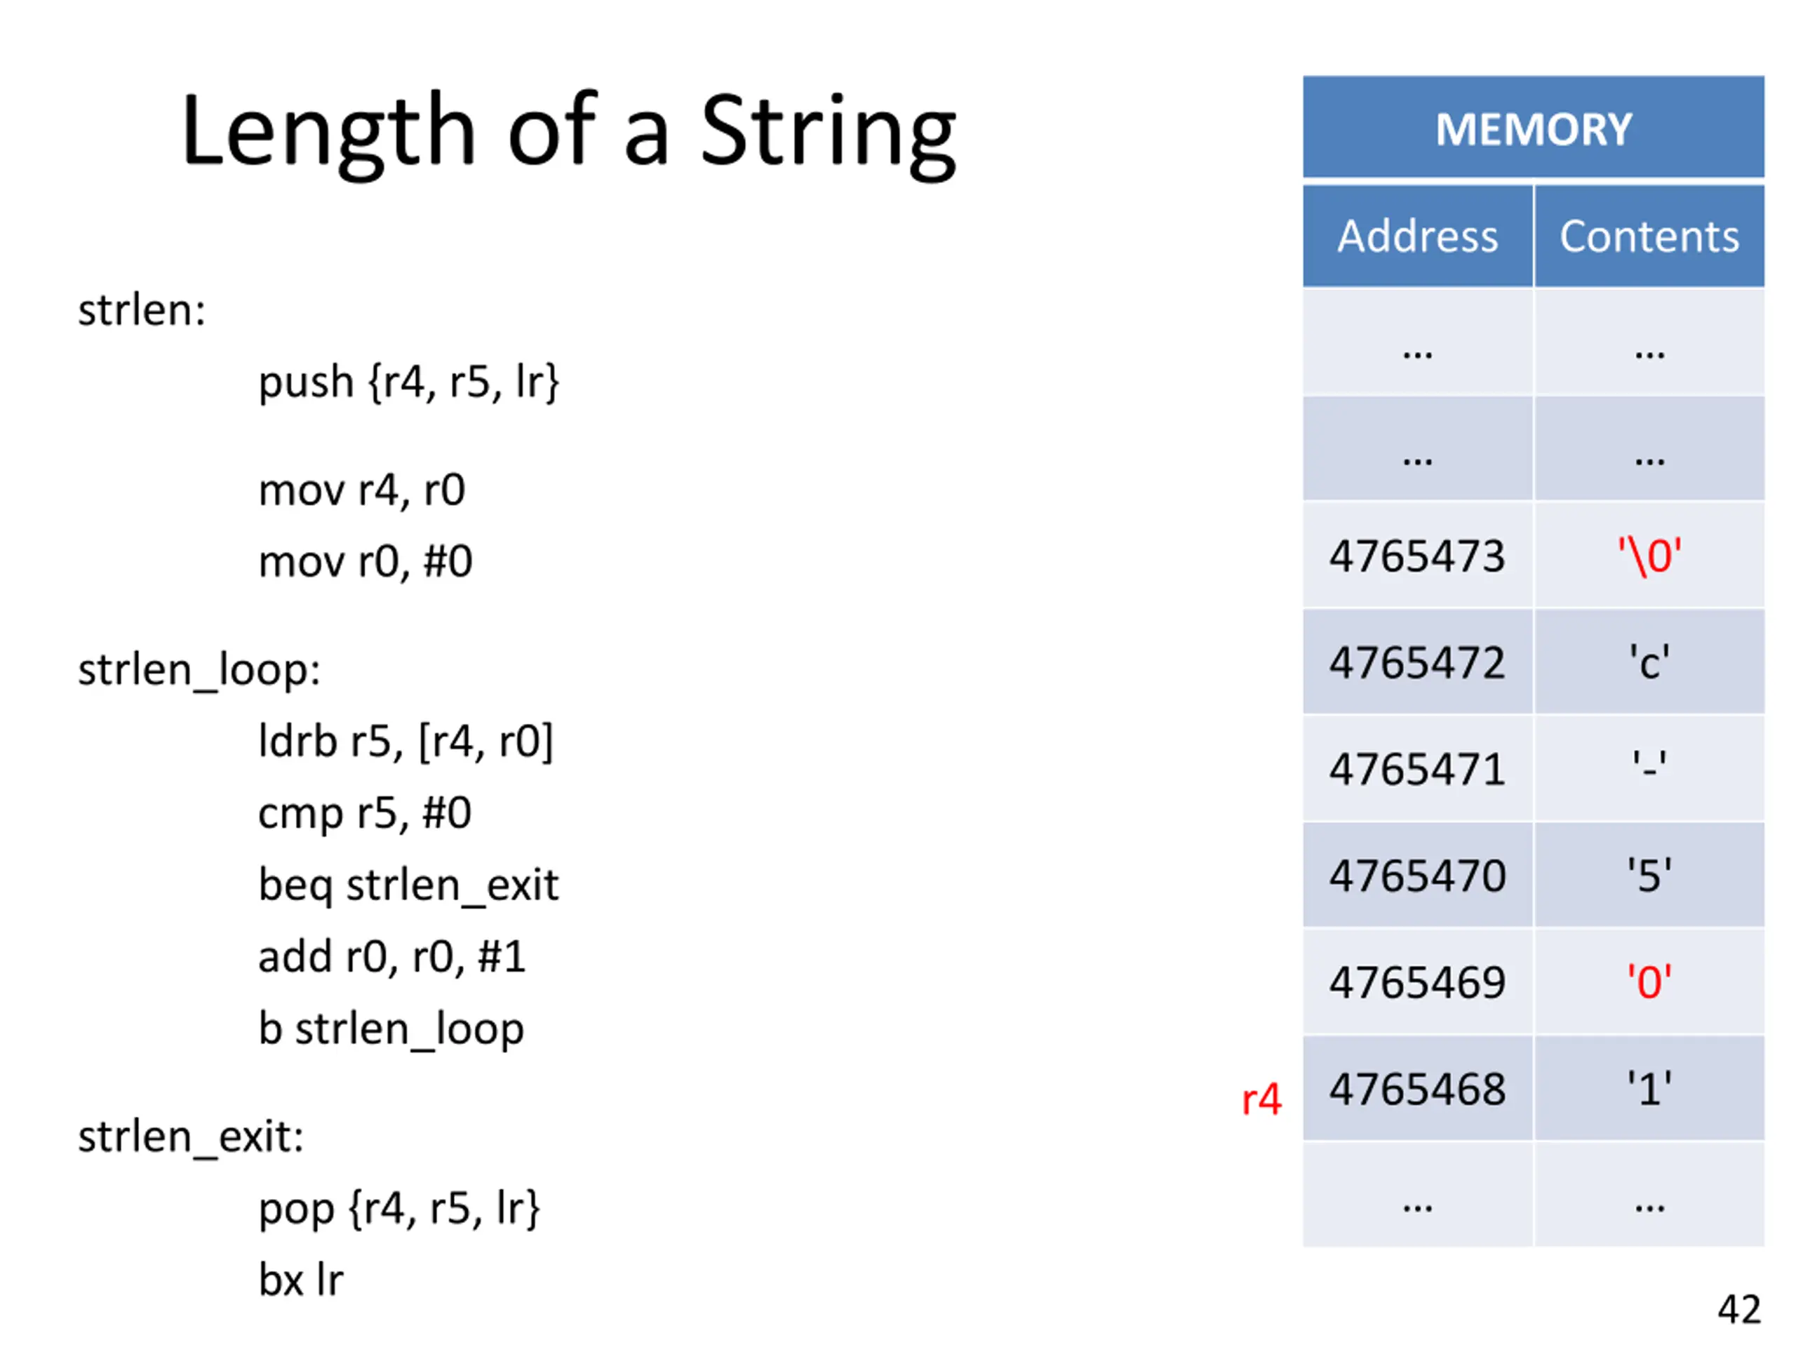Click the 'beq strlen_exit' instruction
This screenshot has height=1347, width=1796.
[x=408, y=884]
